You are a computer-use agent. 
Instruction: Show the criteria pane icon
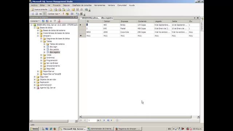click(x=36, y=14)
